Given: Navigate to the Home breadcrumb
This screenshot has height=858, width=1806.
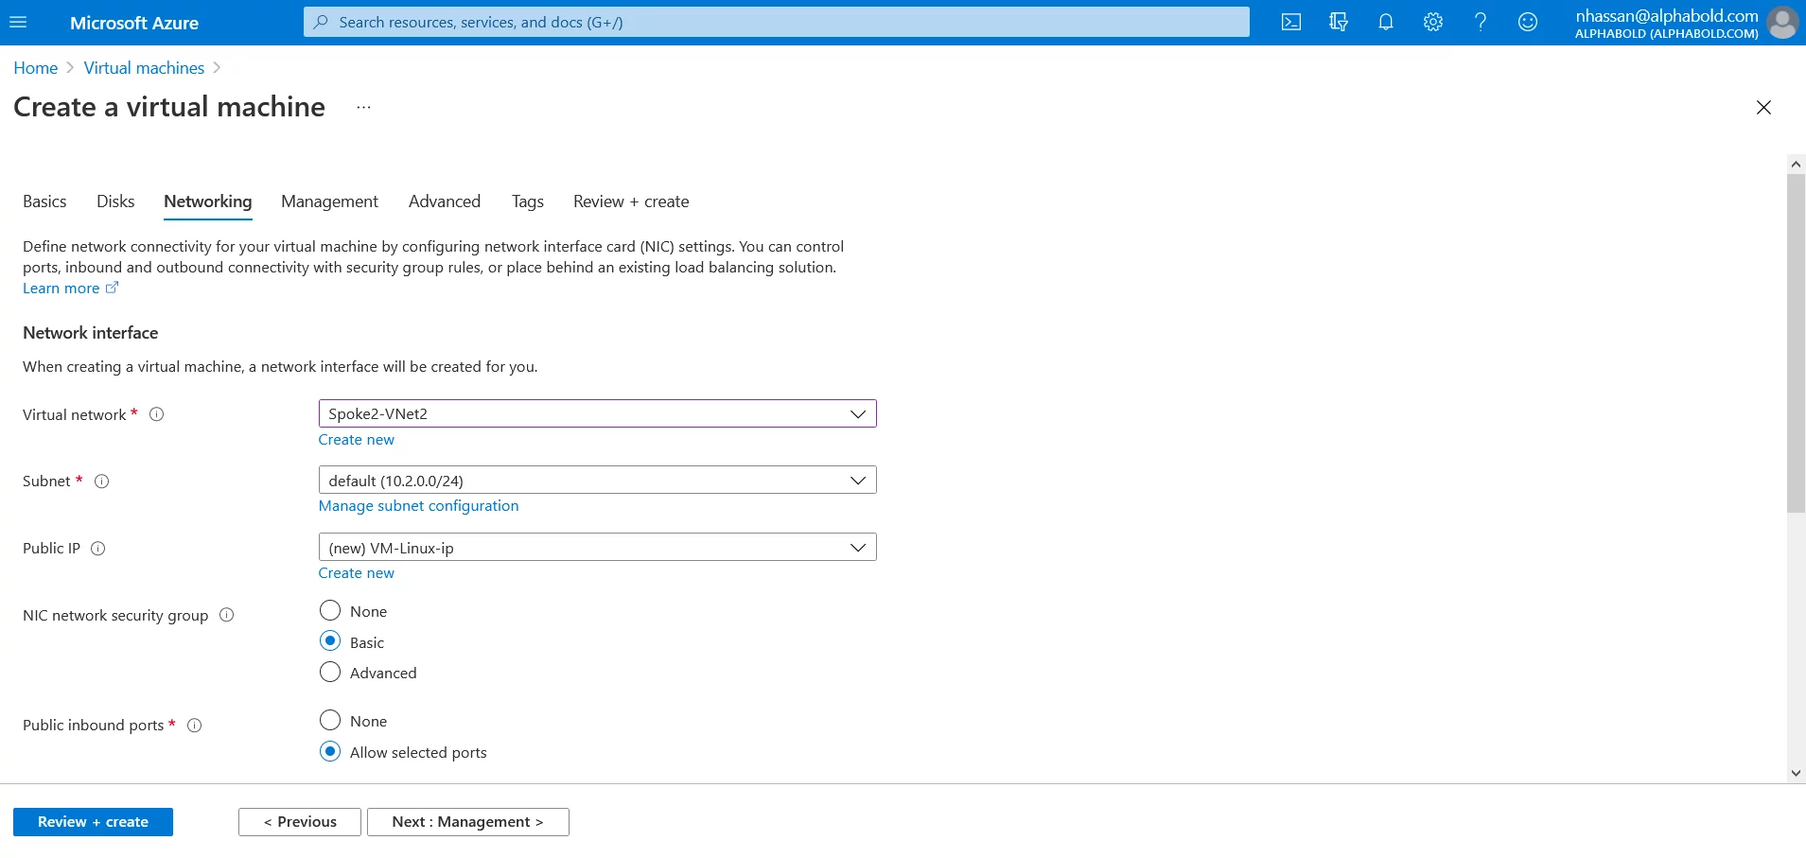Looking at the screenshot, I should (x=36, y=68).
